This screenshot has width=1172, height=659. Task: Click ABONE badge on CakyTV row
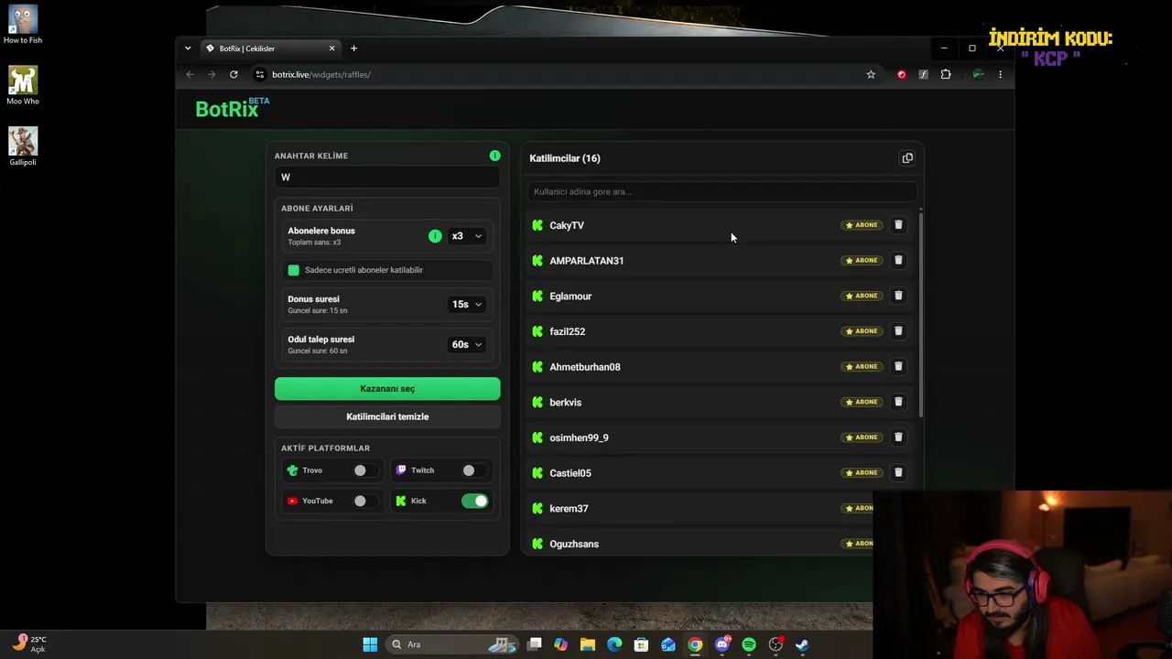862,225
